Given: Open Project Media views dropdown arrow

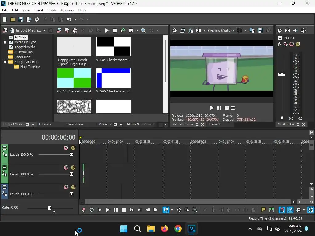Looking at the screenshot, I should tap(137, 30).
